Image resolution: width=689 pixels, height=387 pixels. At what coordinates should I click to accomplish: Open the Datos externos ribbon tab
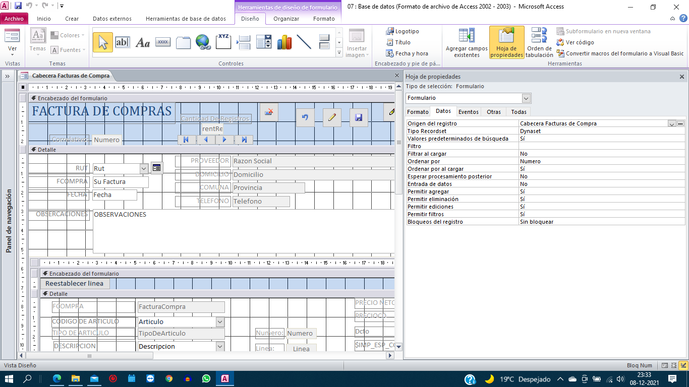[x=112, y=19]
